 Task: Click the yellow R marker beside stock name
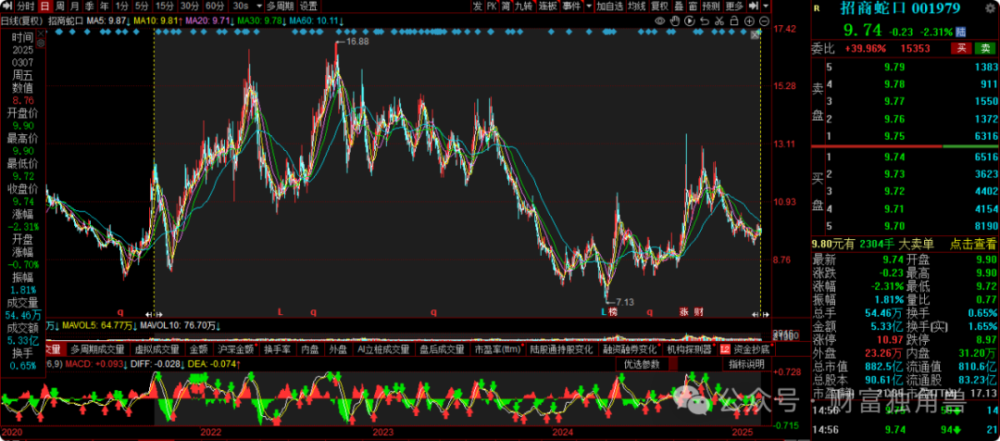coord(817,9)
